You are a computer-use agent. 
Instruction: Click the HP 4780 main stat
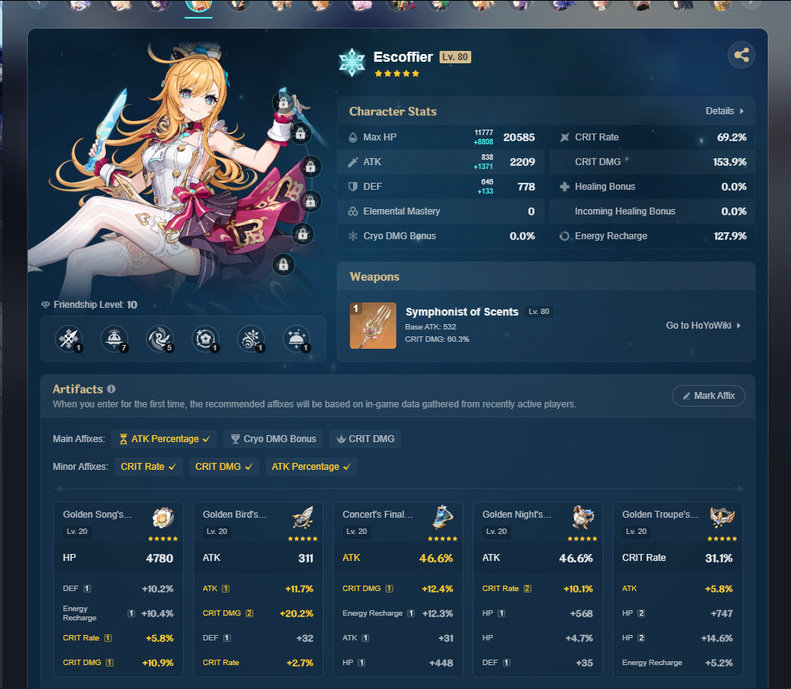point(118,558)
